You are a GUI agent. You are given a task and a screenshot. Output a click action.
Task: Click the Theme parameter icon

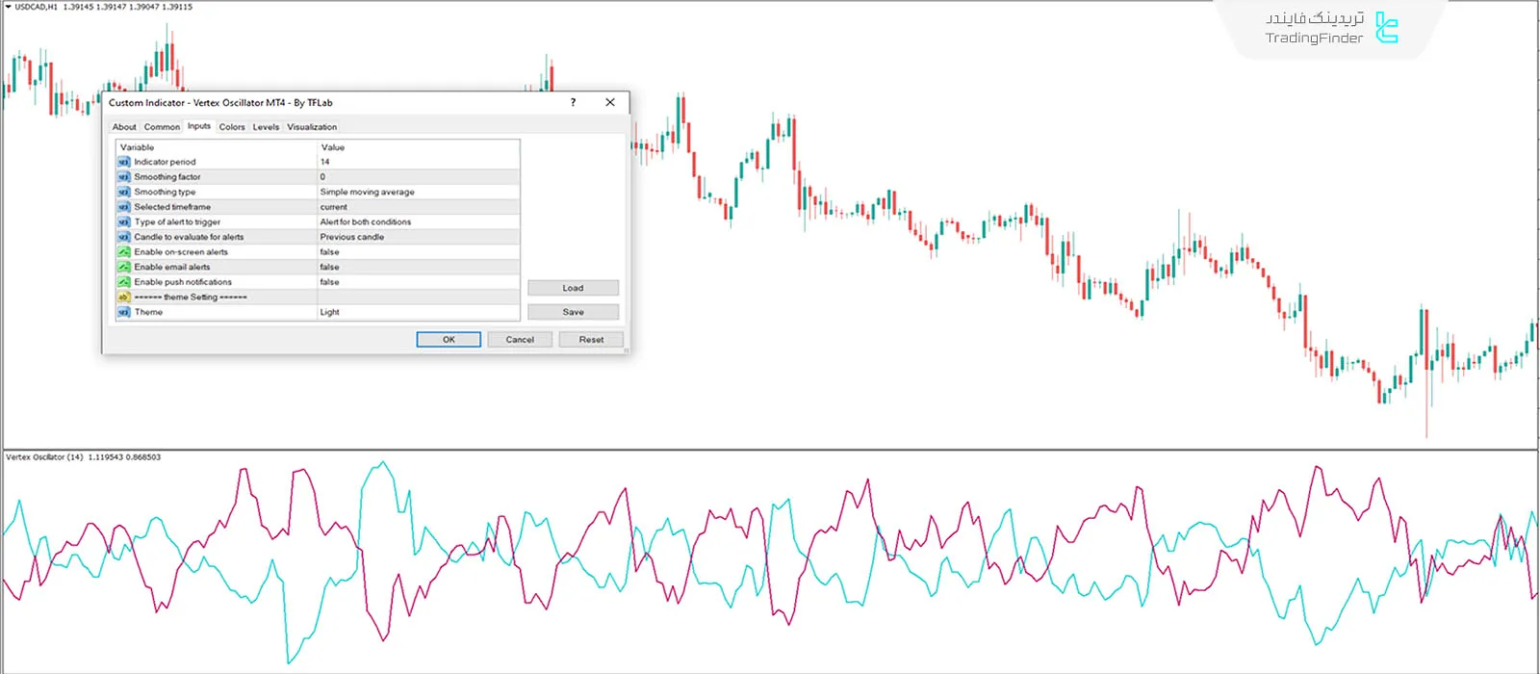123,312
